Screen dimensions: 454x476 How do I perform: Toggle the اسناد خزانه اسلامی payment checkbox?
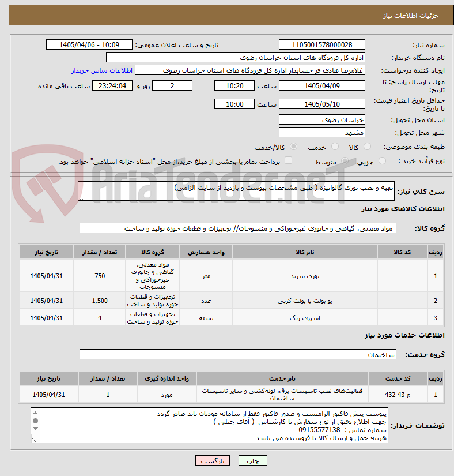click(288, 160)
